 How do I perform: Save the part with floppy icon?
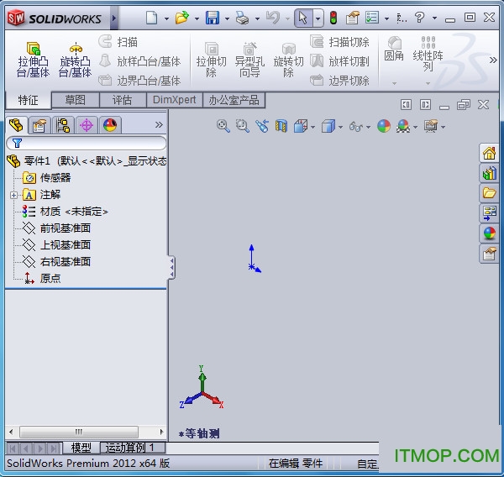(213, 18)
